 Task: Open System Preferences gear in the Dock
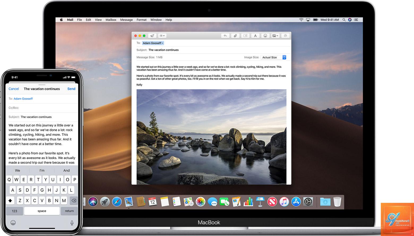point(308,202)
